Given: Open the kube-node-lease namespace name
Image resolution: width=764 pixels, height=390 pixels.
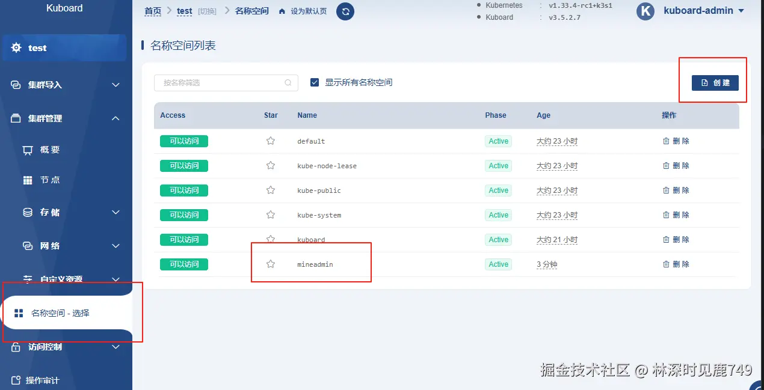Looking at the screenshot, I should [327, 166].
